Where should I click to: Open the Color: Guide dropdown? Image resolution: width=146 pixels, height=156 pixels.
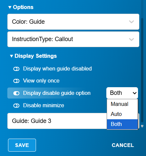coord(73,22)
